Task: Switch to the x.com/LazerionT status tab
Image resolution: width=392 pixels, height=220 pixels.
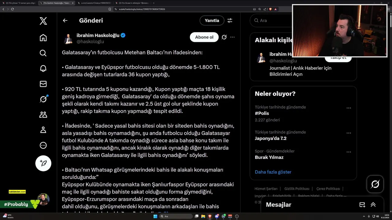Action: click(94, 3)
